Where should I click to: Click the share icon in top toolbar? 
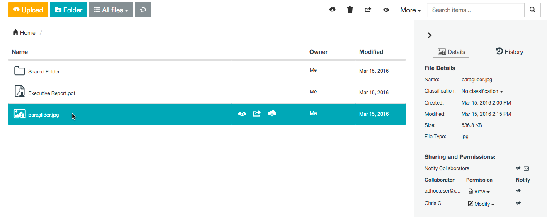point(367,10)
